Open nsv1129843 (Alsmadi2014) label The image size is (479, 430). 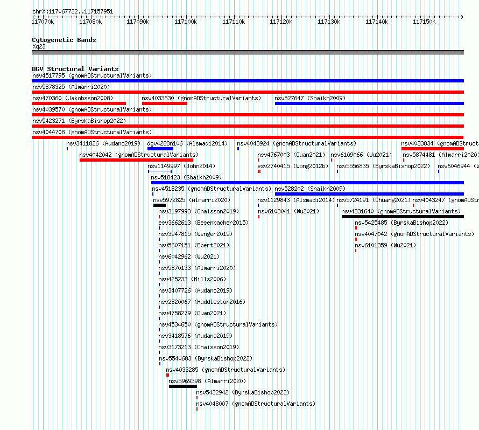coord(296,200)
